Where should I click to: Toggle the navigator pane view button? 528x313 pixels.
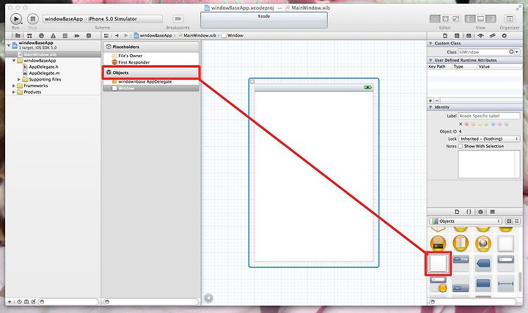(x=470, y=19)
